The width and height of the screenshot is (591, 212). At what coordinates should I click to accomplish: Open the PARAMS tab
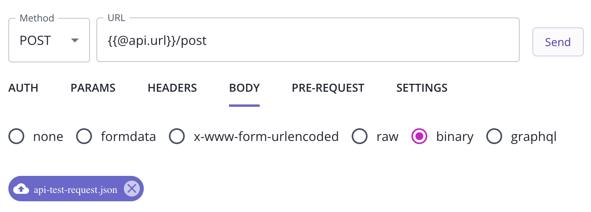coord(93,88)
